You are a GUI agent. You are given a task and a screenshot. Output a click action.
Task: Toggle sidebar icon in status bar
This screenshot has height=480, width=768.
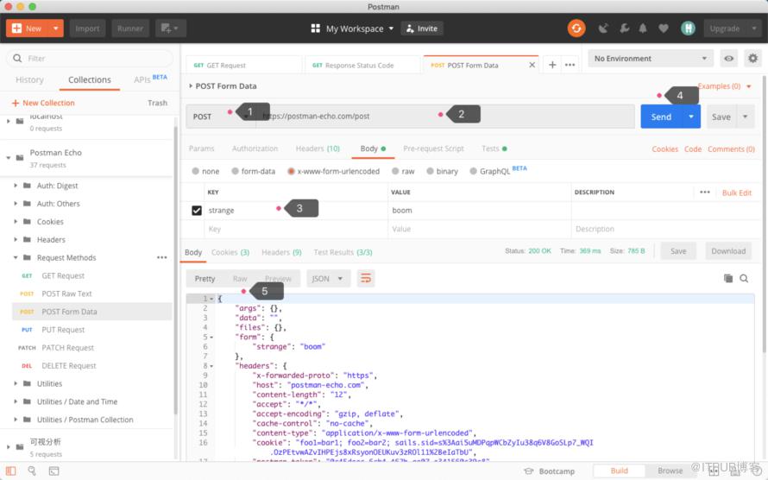10,471
